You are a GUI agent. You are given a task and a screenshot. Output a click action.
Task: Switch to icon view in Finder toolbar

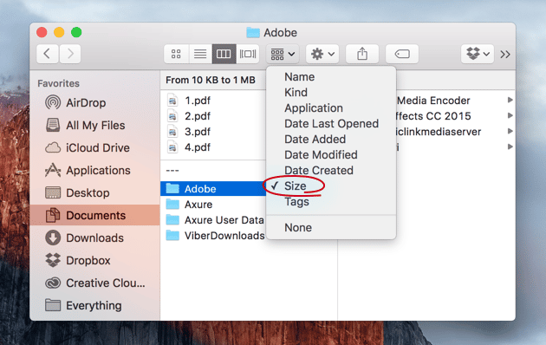[x=176, y=54]
